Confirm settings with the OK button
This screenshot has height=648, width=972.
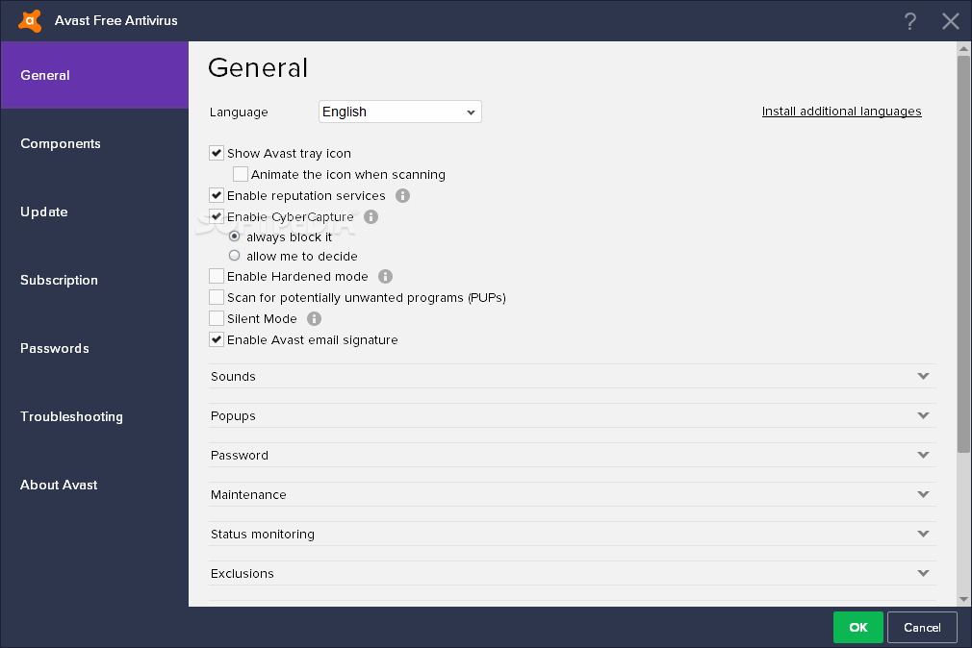point(857,627)
